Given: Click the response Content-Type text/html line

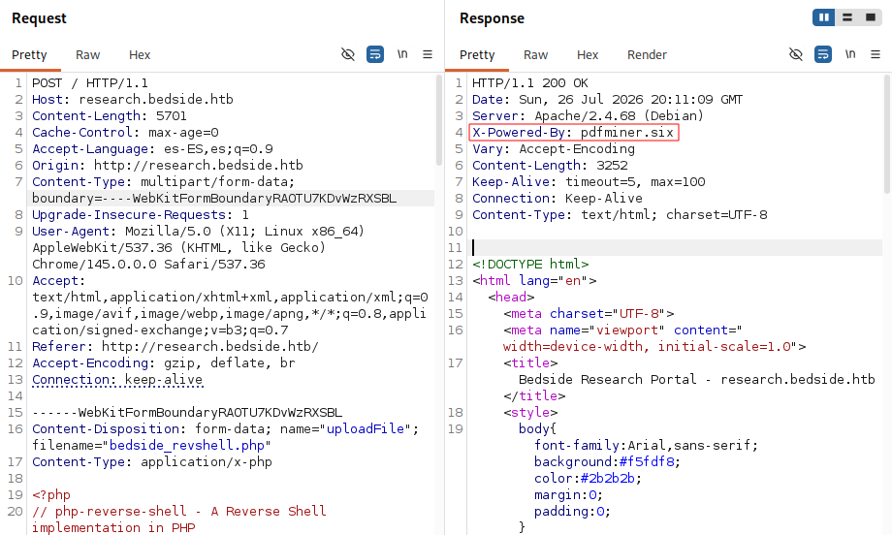Looking at the screenshot, I should tap(620, 215).
